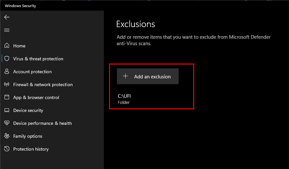Image resolution: width=289 pixels, height=169 pixels.
Task: Click the Virus & threat protection shield icon
Action: (7, 59)
